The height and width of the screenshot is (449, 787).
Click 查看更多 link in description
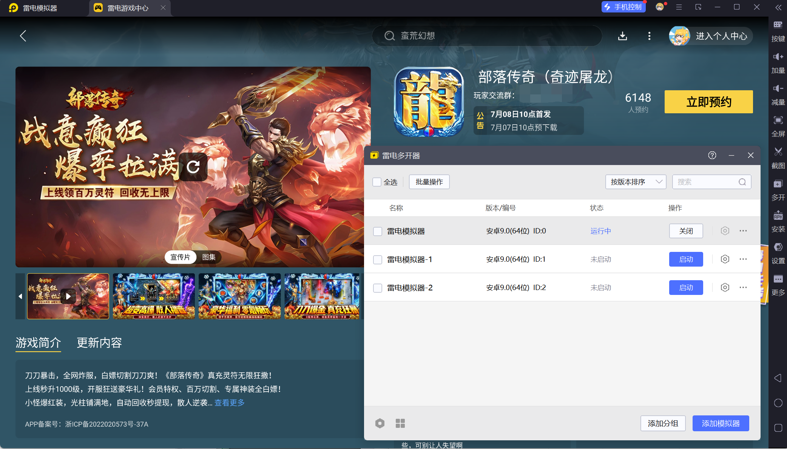tap(230, 403)
